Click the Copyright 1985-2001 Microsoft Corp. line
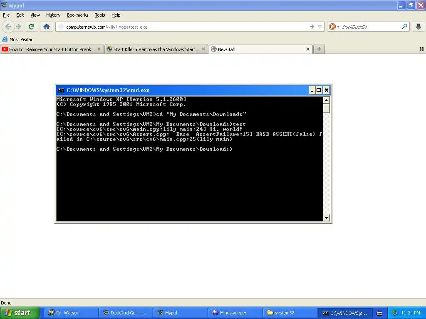Image resolution: width=426 pixels, height=319 pixels. 121,104
